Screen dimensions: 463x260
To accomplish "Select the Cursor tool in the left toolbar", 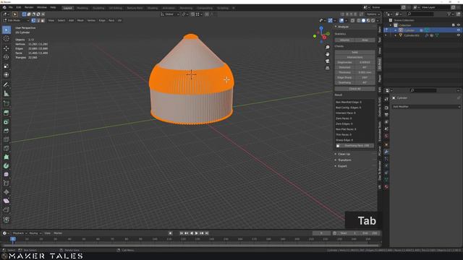I will pos(7,39).
